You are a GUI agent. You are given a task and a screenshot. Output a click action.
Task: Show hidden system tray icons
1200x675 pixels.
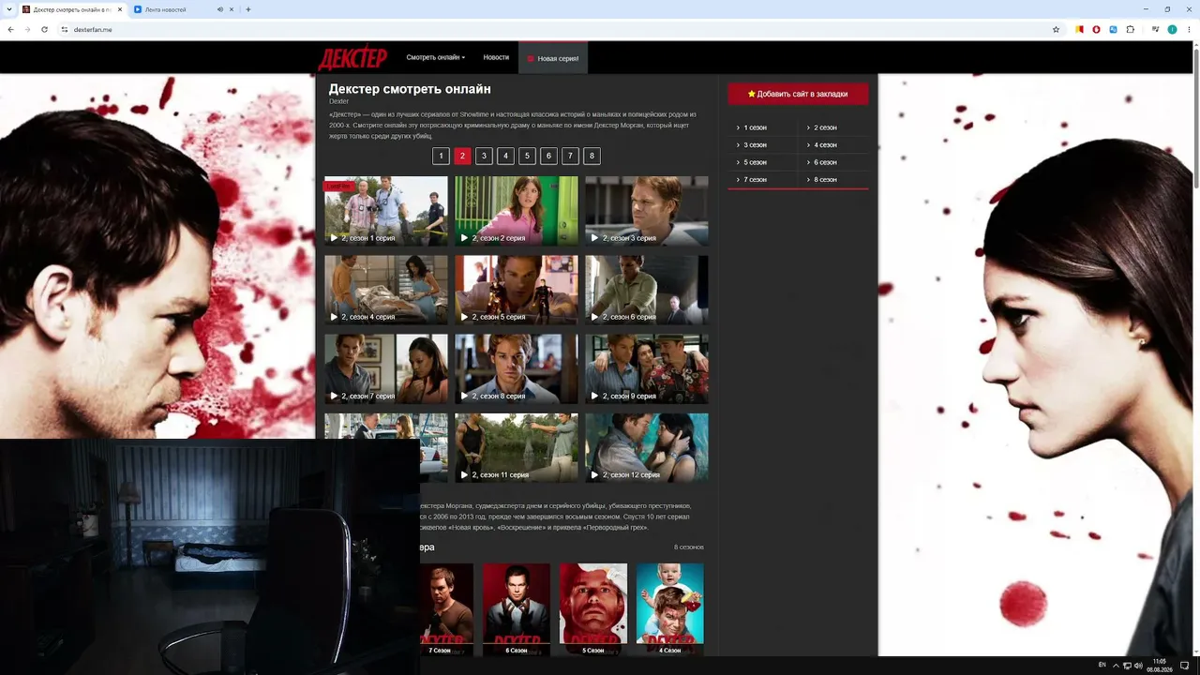pyautogui.click(x=1116, y=665)
